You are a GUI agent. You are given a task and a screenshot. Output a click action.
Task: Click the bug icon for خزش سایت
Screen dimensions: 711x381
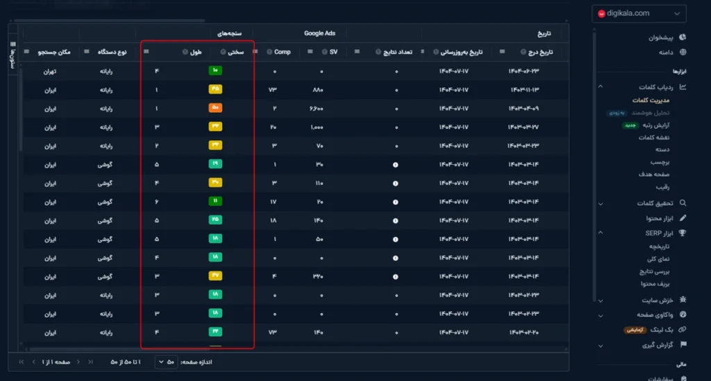point(683,299)
